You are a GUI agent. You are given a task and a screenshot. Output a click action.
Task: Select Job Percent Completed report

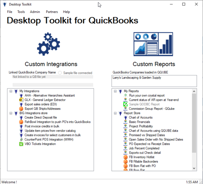click(x=144, y=148)
